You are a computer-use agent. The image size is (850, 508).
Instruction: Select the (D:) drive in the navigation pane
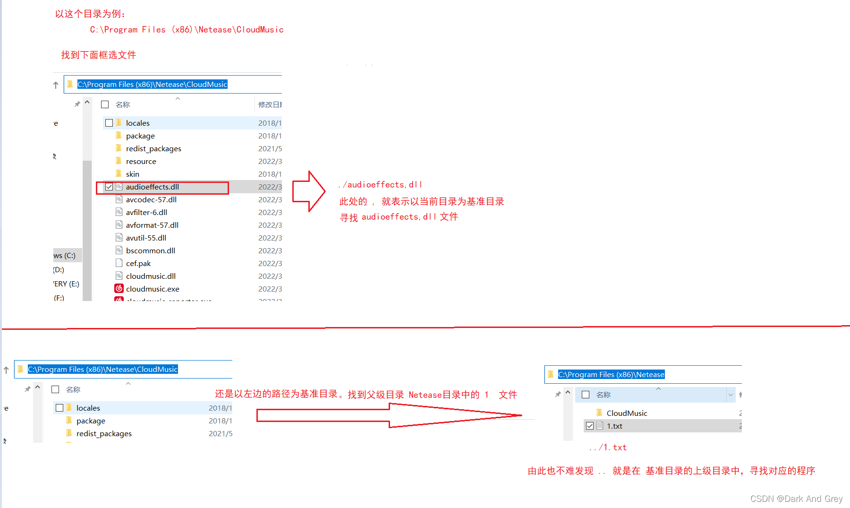point(58,269)
